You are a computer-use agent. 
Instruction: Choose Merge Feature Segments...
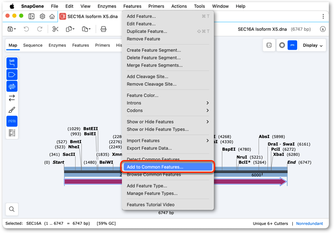pos(167,65)
